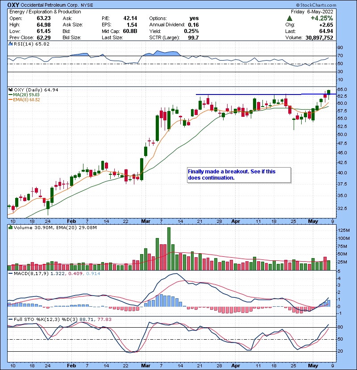357x370 pixels.
Task: Click the Volume value 30,897,752
Action: pyautogui.click(x=319, y=37)
